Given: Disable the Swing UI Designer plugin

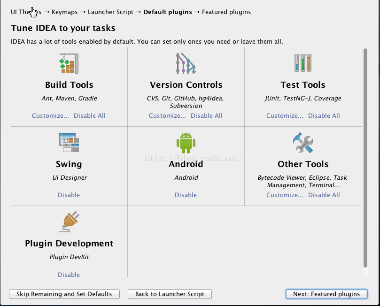Looking at the screenshot, I should click(x=69, y=195).
